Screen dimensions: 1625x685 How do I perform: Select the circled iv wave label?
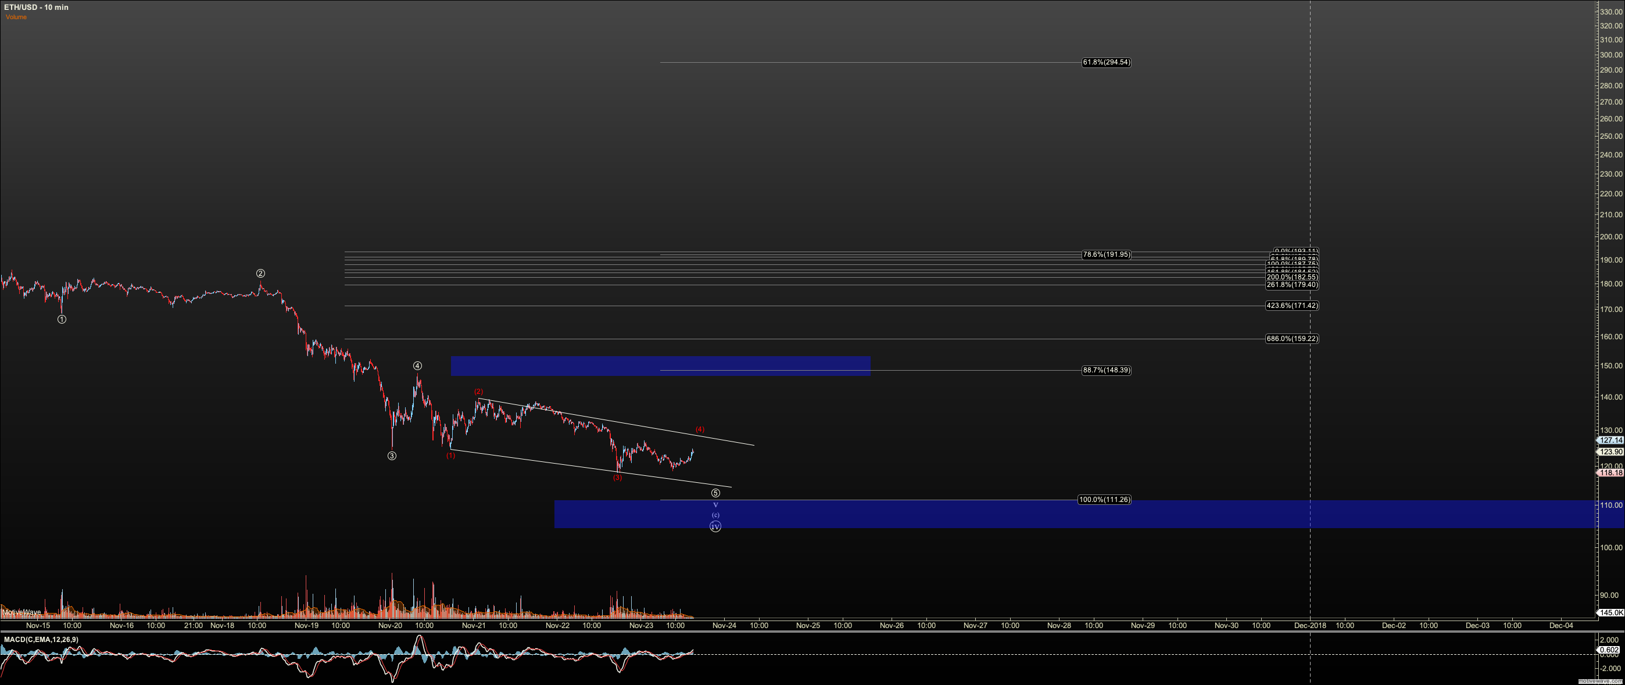pos(715,526)
